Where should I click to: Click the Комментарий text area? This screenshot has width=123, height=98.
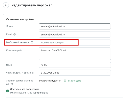pos(75,54)
